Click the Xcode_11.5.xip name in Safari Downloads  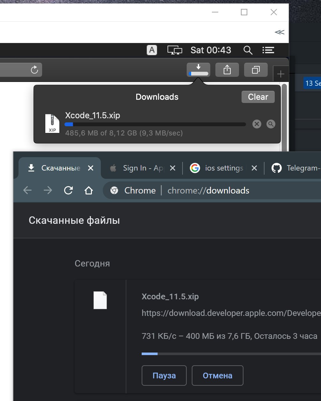coord(93,115)
